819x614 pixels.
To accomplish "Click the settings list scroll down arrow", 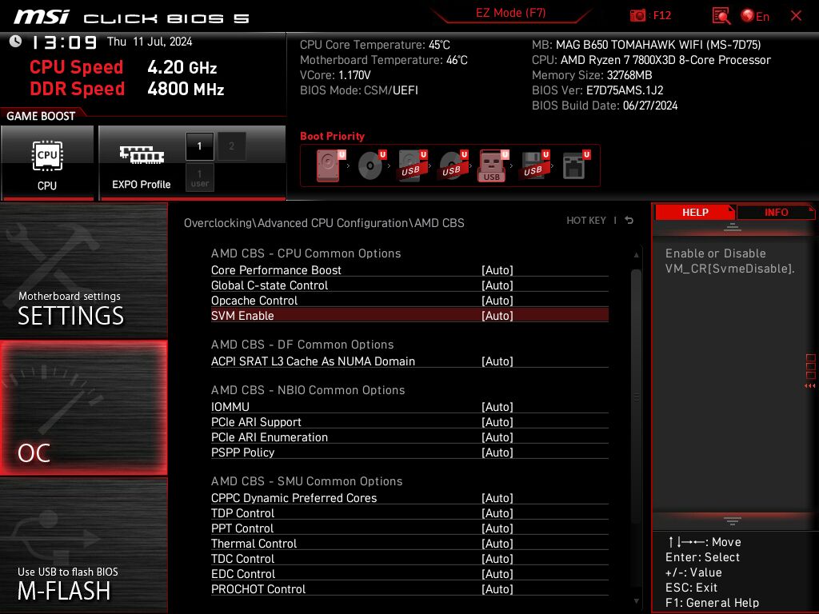I will [x=636, y=601].
